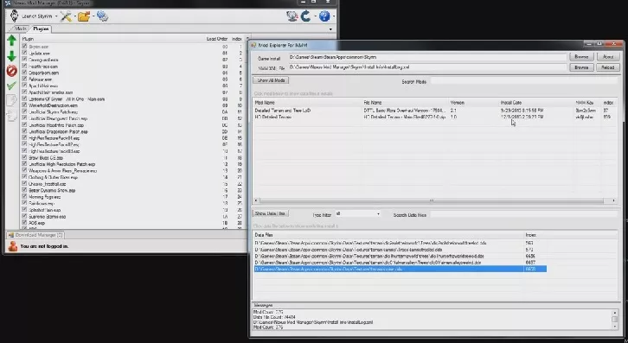The height and width of the screenshot is (343, 628).
Task: Open the dropdown arrow beside the refresh icon
Action: [315, 16]
